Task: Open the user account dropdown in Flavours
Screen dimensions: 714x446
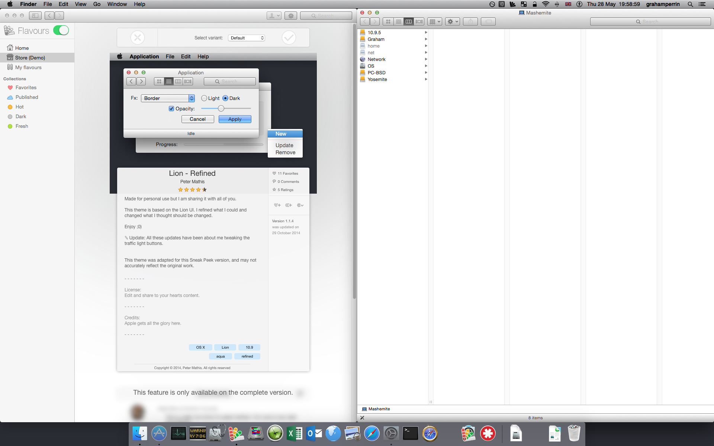Action: [274, 16]
